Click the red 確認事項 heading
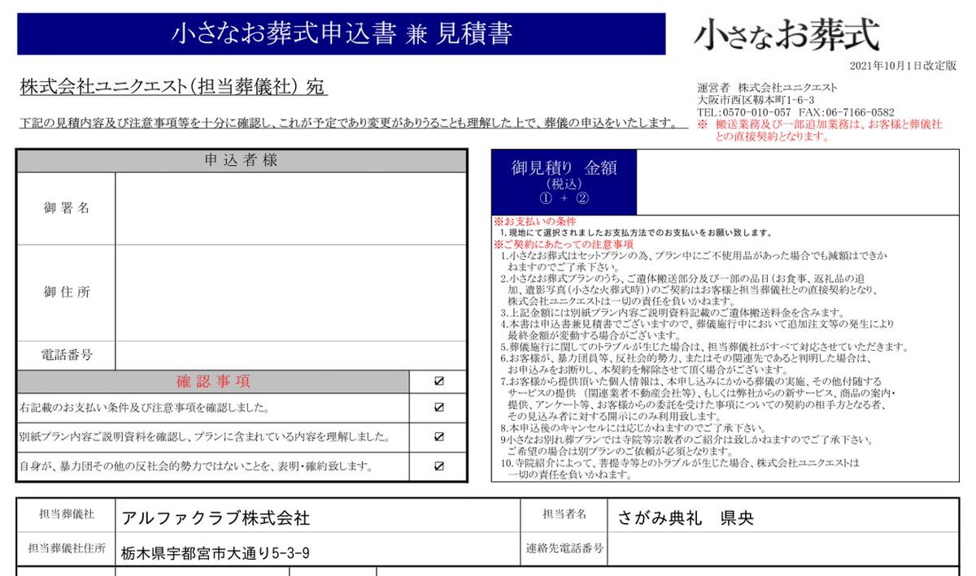The image size is (976, 576). coord(214,381)
